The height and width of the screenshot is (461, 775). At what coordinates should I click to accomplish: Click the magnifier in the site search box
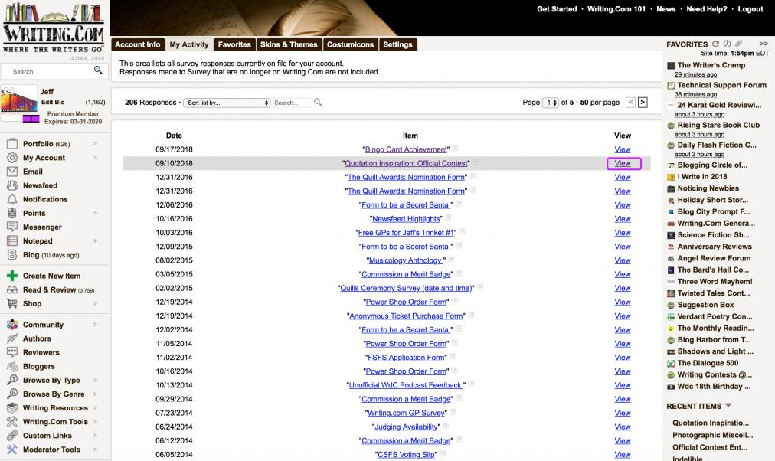(x=98, y=70)
